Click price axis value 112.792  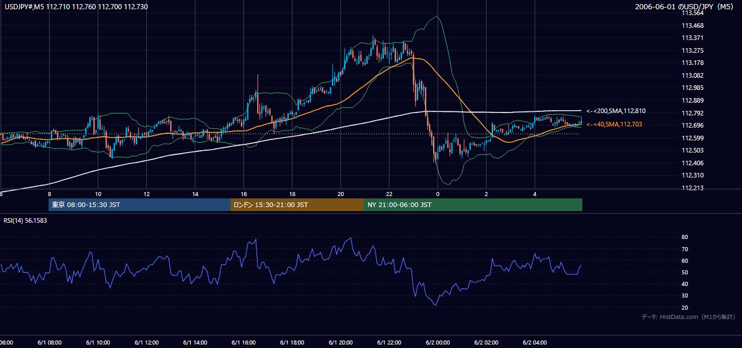(x=692, y=113)
